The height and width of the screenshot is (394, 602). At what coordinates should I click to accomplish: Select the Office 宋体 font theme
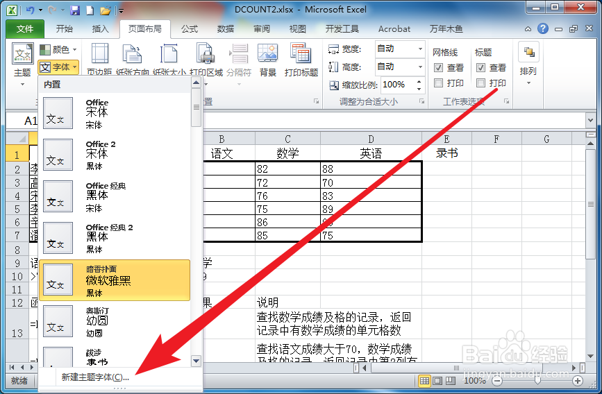(115, 114)
